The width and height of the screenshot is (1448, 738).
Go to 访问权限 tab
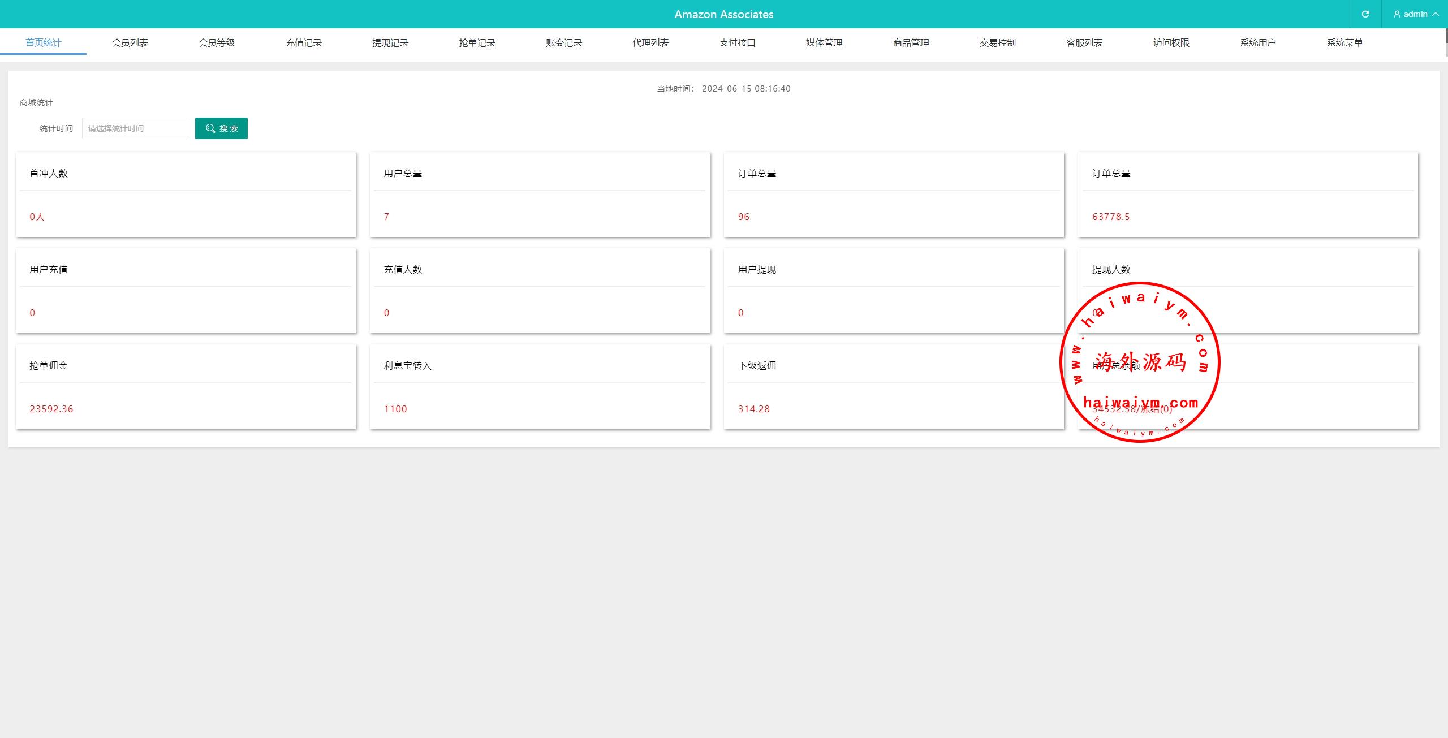pyautogui.click(x=1171, y=42)
